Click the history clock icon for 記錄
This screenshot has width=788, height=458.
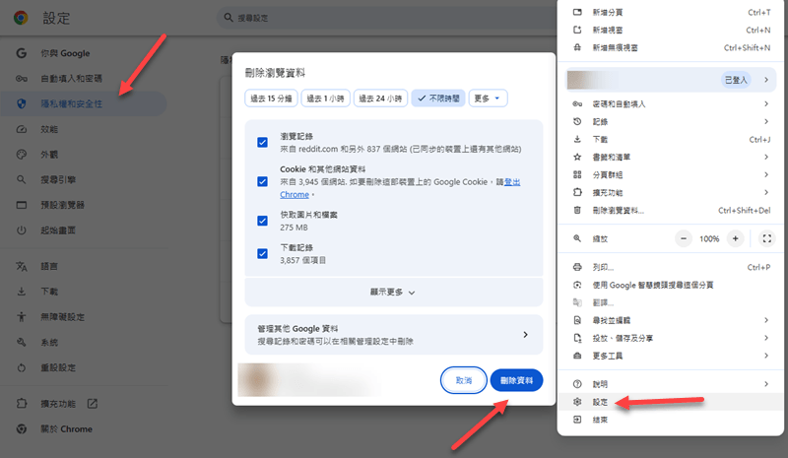[x=577, y=121]
